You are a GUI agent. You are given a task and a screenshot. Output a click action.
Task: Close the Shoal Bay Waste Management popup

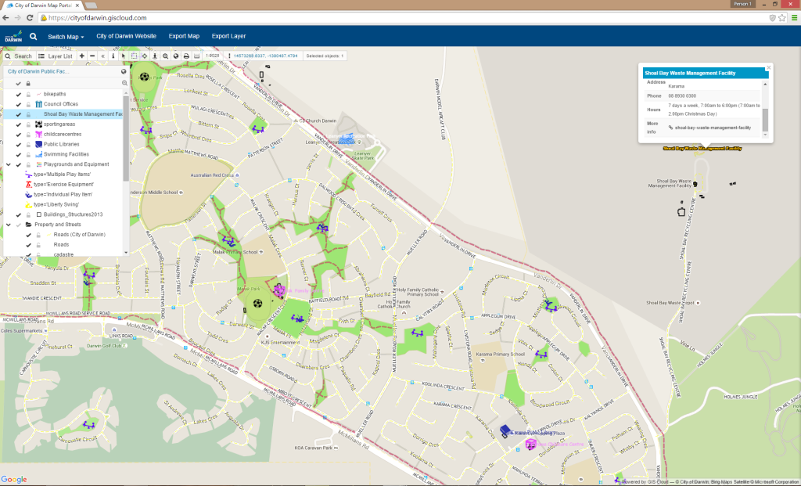click(x=768, y=67)
